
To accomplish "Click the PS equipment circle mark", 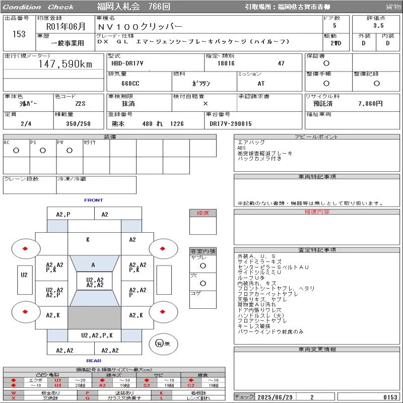I will [x=43, y=150].
